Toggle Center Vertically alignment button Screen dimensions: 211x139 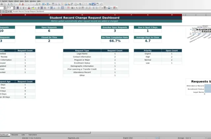(x=51, y=8)
